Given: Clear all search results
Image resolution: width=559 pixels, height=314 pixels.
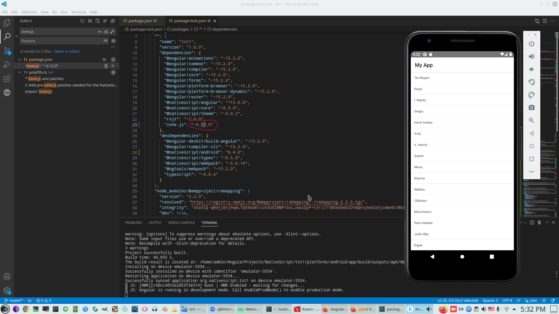Looking at the screenshot, I should pos(90,21).
